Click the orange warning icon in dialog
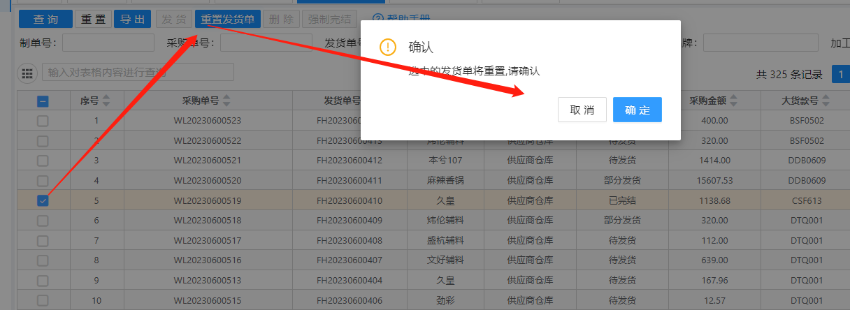Screen dimensions: 850x310 (388, 47)
